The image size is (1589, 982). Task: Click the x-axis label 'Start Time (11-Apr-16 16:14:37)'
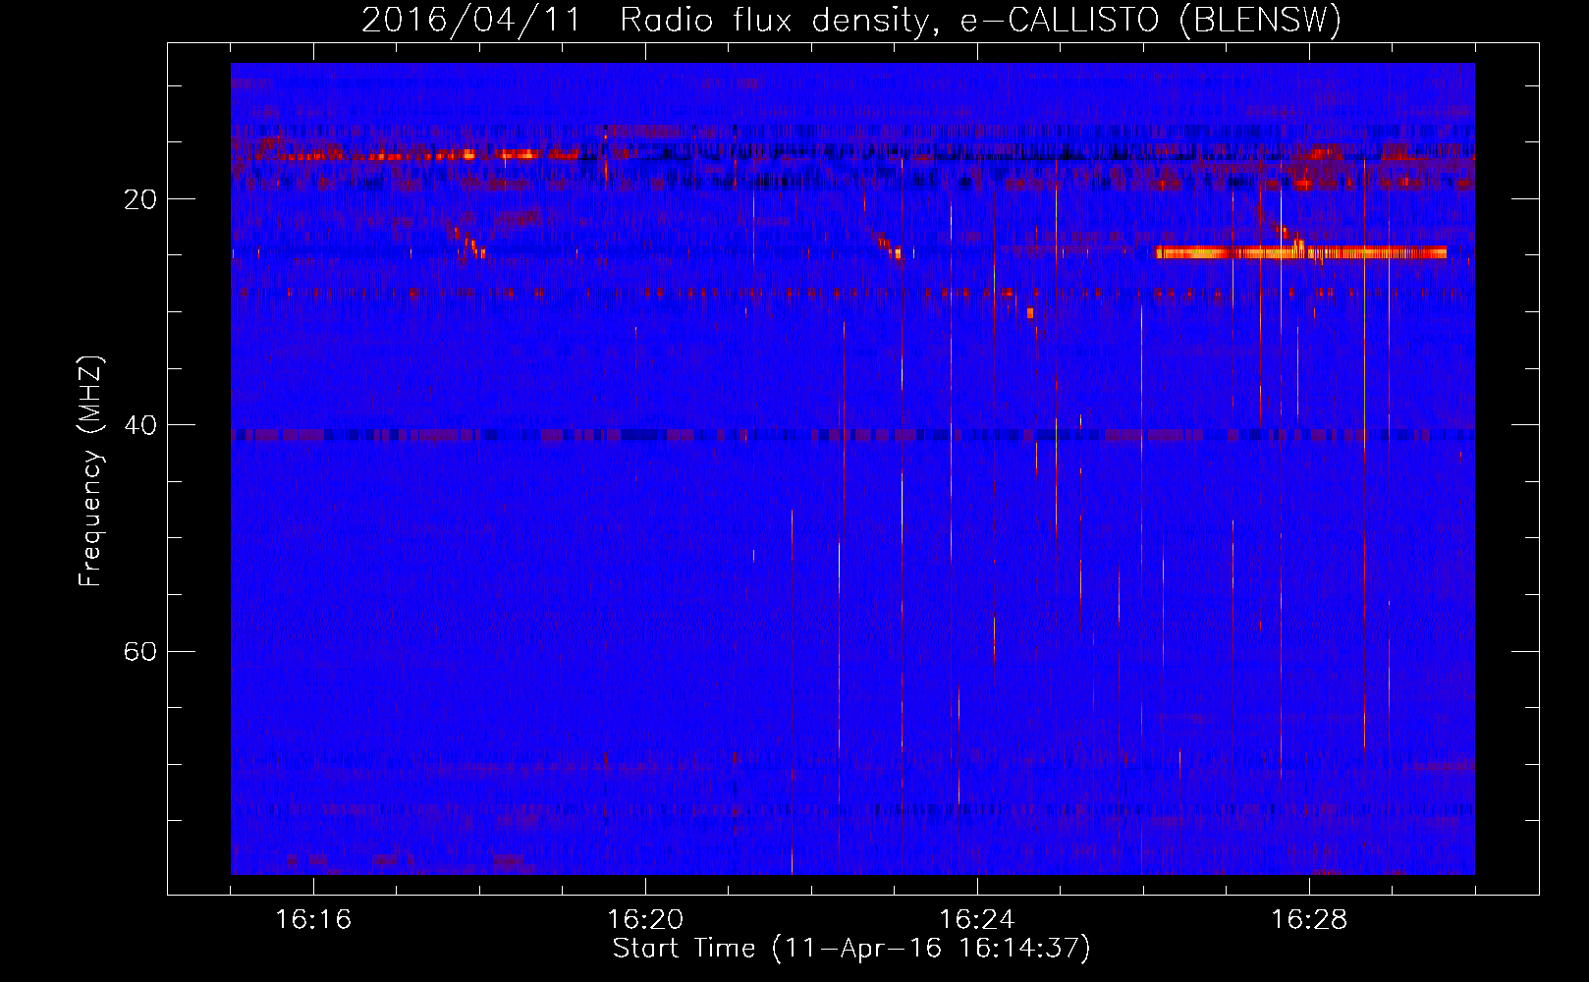(851, 949)
